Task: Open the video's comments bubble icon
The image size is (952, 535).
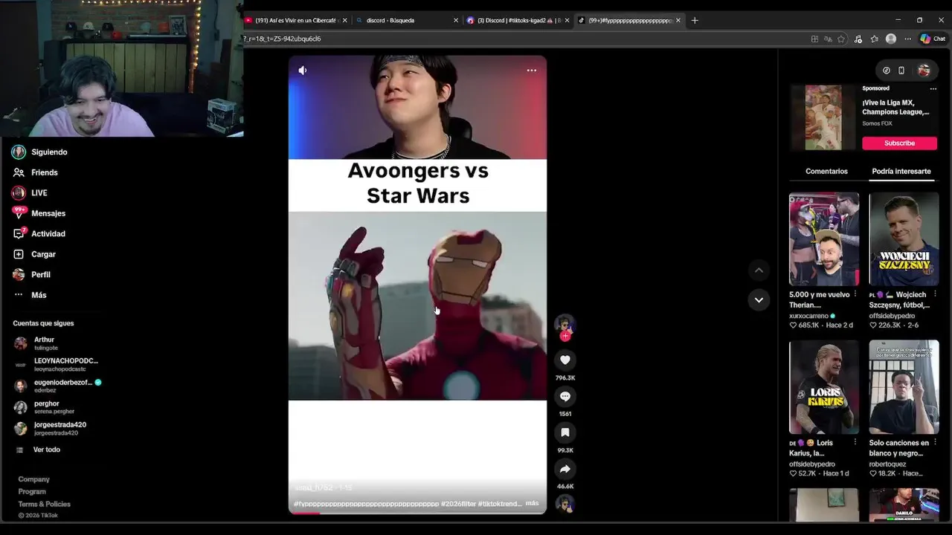Action: click(x=565, y=397)
